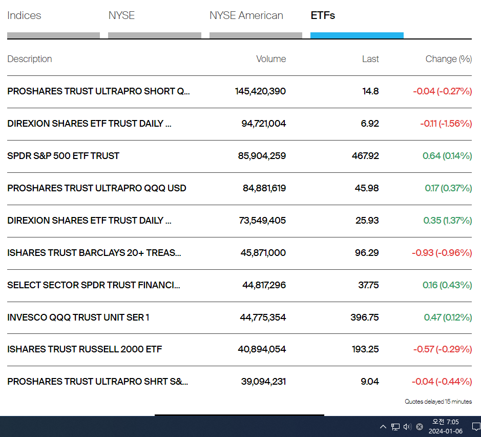Click change value -0.93 (-0.96%)
Screen dimensions: 481x437
click(x=442, y=252)
